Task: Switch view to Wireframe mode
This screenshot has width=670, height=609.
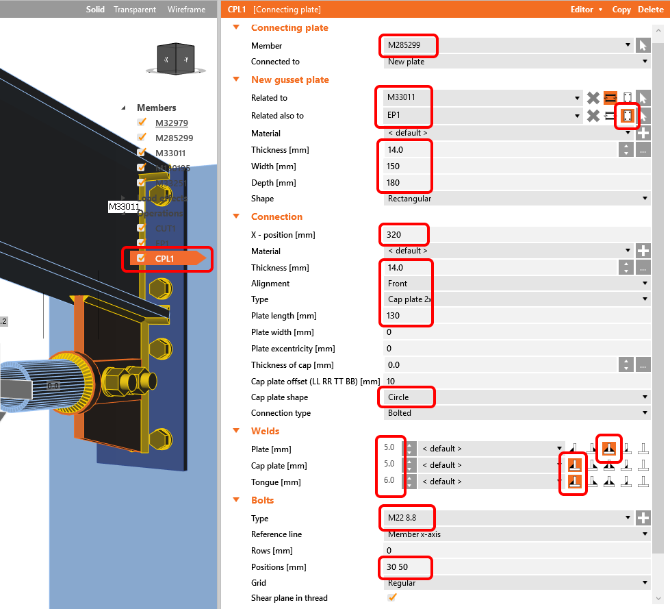Action: click(186, 9)
